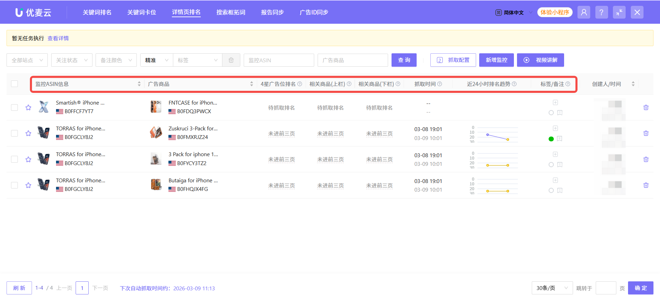Click the 新增监控 button
This screenshot has height=302, width=660.
pyautogui.click(x=496, y=60)
